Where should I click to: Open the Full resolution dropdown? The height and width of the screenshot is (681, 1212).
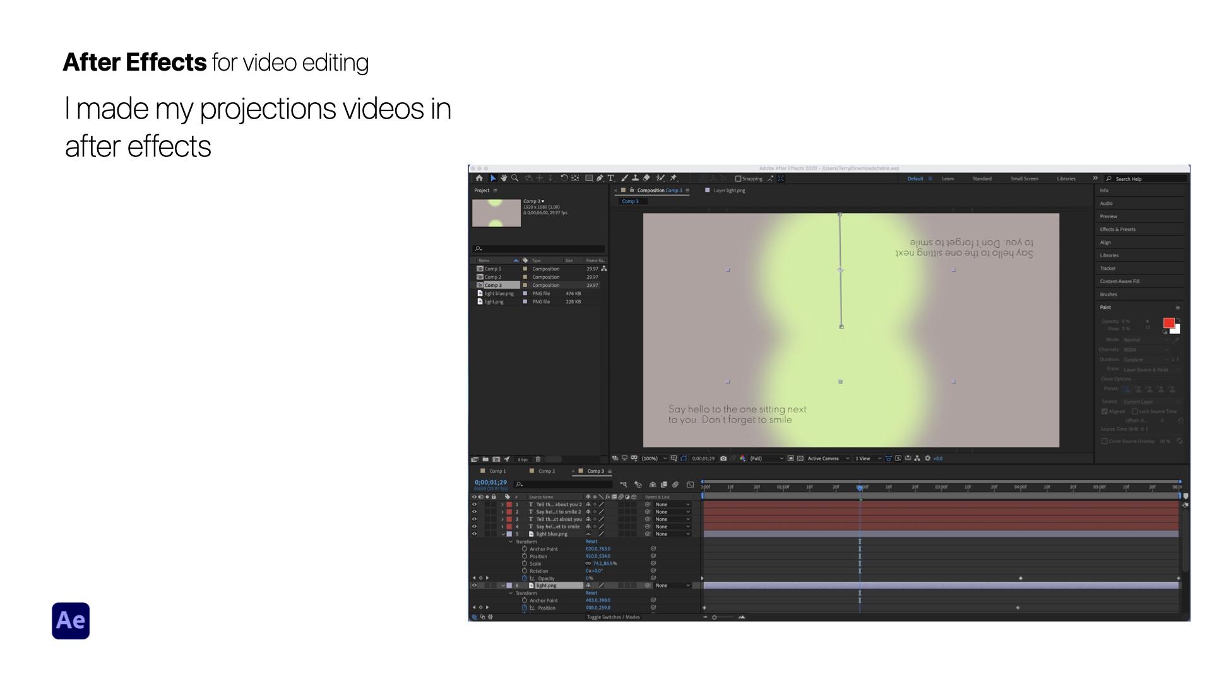(766, 458)
